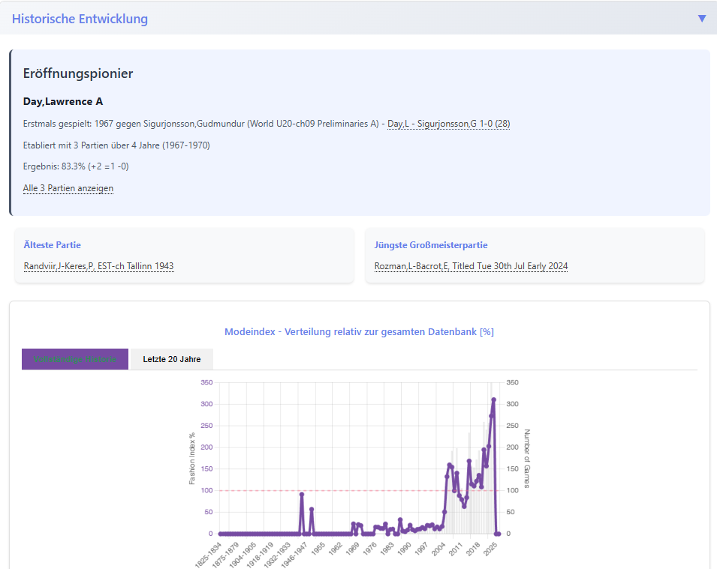Click the Number of Games axis label
The width and height of the screenshot is (717, 569).
click(x=526, y=458)
